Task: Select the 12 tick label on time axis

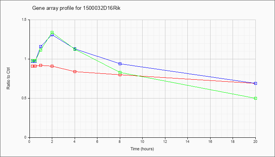Action: point(165,141)
